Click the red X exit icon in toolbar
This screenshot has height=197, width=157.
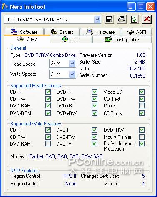click(147, 19)
